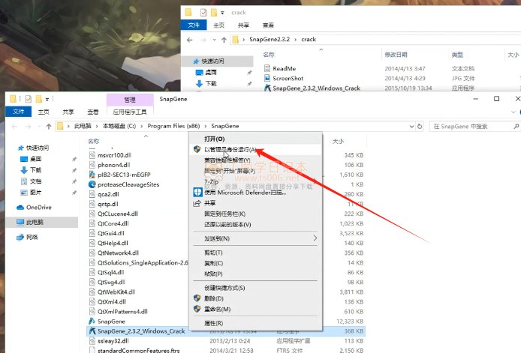Go up one folder in crack window

click(224, 40)
